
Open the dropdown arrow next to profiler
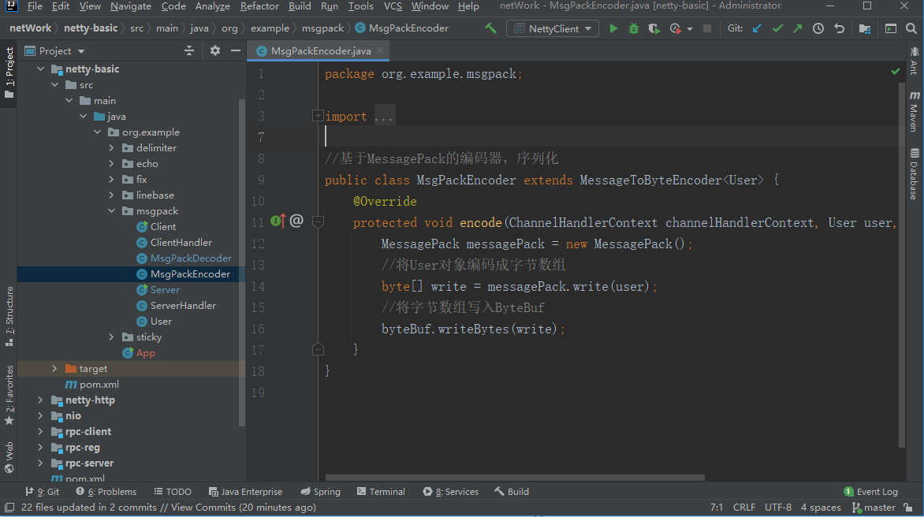[x=690, y=29]
